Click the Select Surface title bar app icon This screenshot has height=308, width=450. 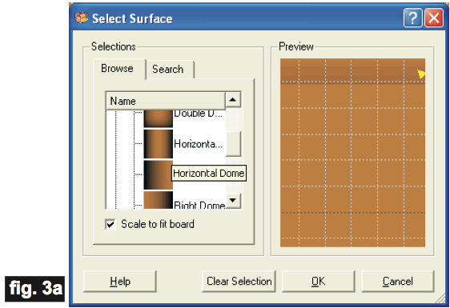pyautogui.click(x=81, y=18)
